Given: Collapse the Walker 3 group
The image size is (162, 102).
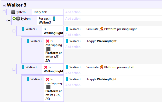Looking at the screenshot, I should [4, 5].
